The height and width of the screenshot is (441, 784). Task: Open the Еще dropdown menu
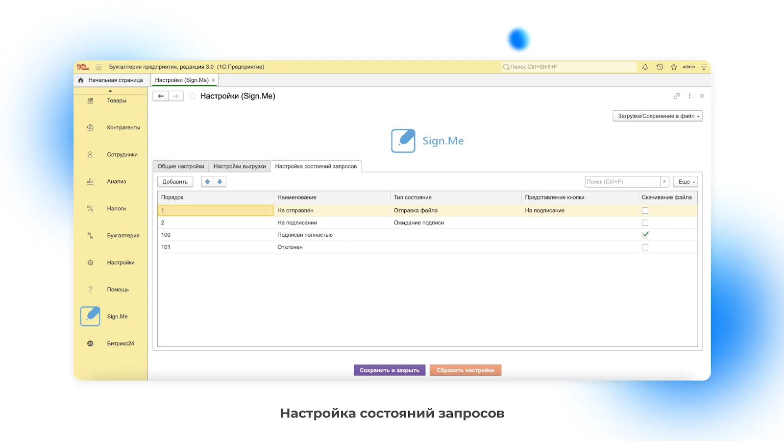coord(685,182)
